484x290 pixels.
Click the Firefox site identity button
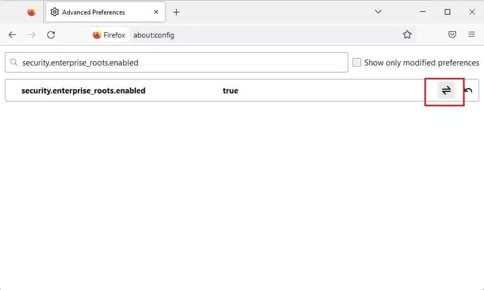109,35
